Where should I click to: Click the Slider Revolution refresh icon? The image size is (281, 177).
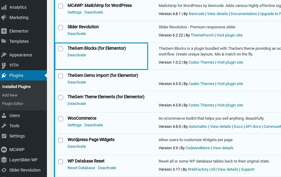[4, 170]
